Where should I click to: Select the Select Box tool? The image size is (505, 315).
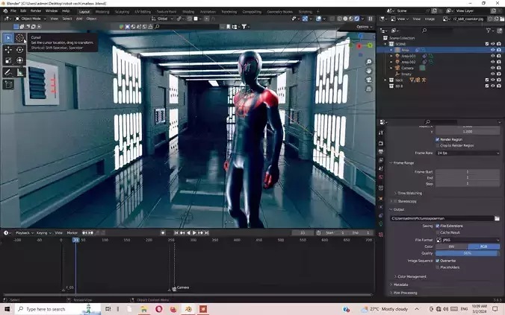pyautogui.click(x=8, y=38)
